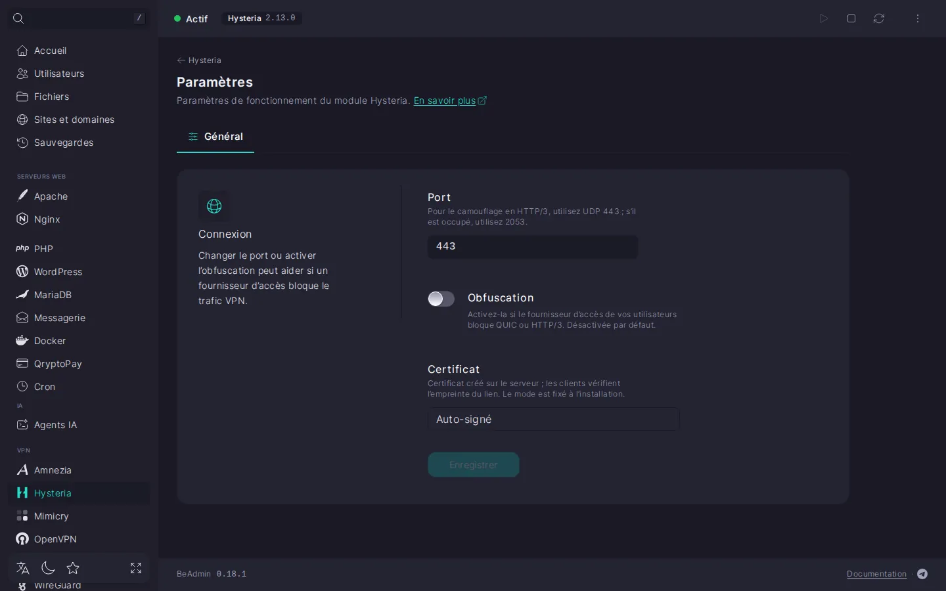This screenshot has width=946, height=591.
Task: Switch theme with the moon icon
Action: coord(48,568)
